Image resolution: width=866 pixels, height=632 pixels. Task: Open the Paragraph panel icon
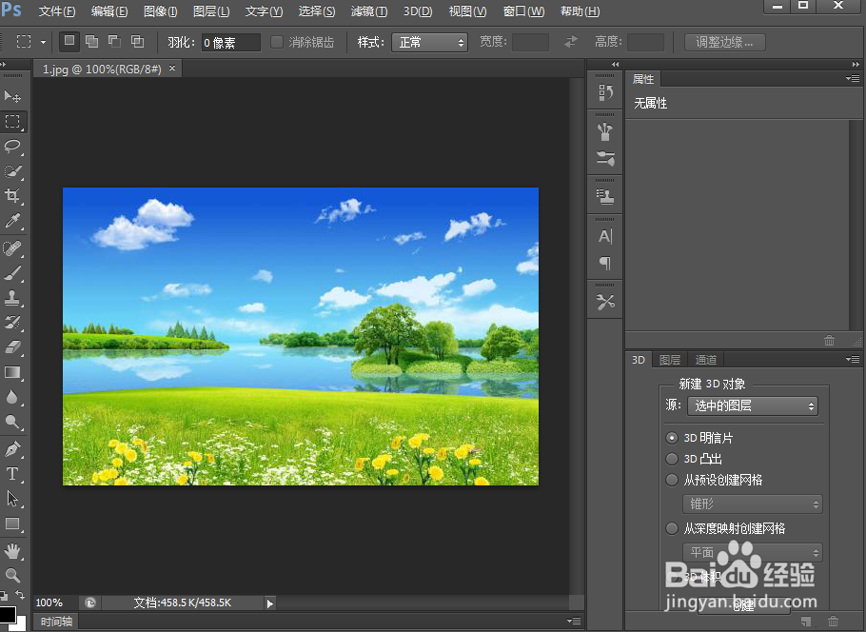pos(605,263)
